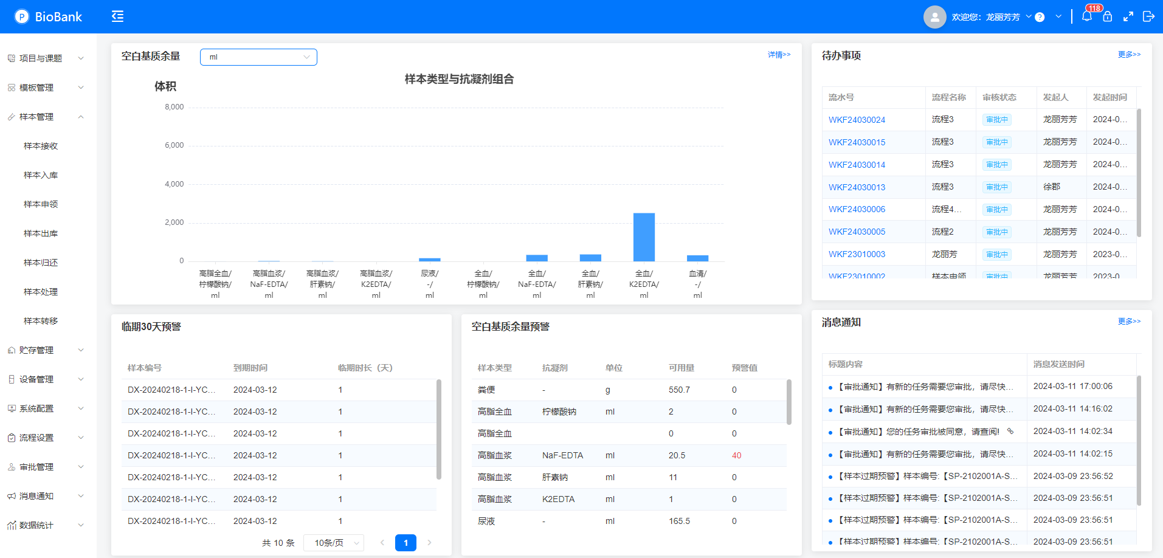Click the 待办事项 table scrollbar
Image resolution: width=1163 pixels, height=558 pixels.
click(x=1139, y=173)
